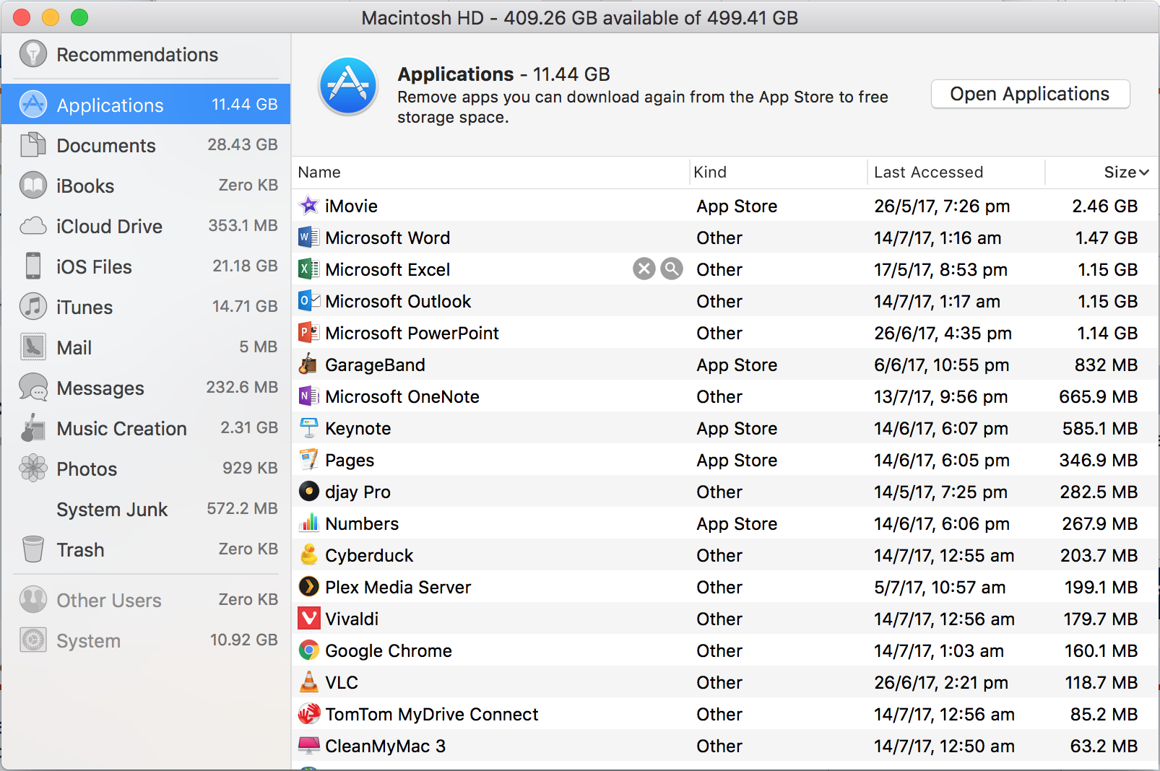
Task: Click the Recommendations lightbulb icon
Action: [x=33, y=54]
